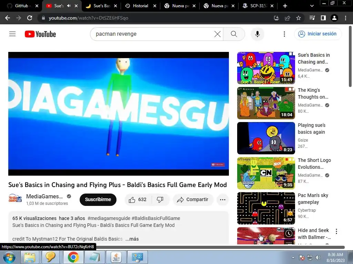353x264 pixels.
Task: Show hidden tray icons arrow
Action: pos(293,257)
